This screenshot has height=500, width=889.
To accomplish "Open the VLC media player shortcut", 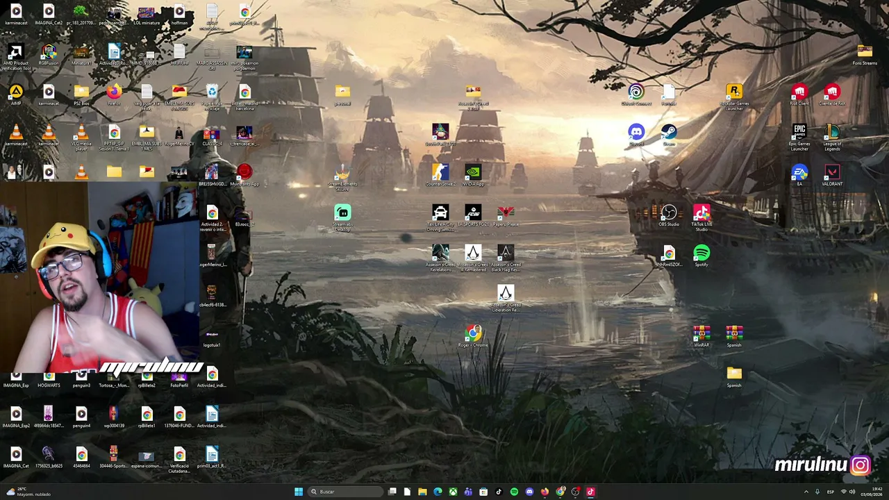I will 81,137.
